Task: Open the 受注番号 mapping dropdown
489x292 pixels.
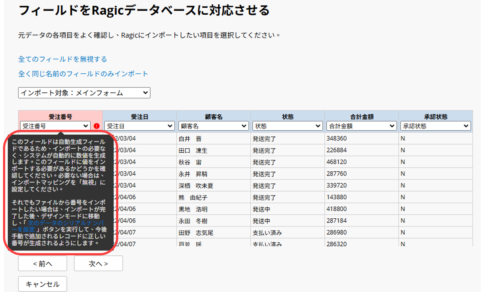Action: point(55,126)
